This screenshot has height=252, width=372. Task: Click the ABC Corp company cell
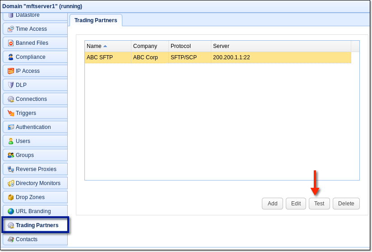(x=150, y=57)
